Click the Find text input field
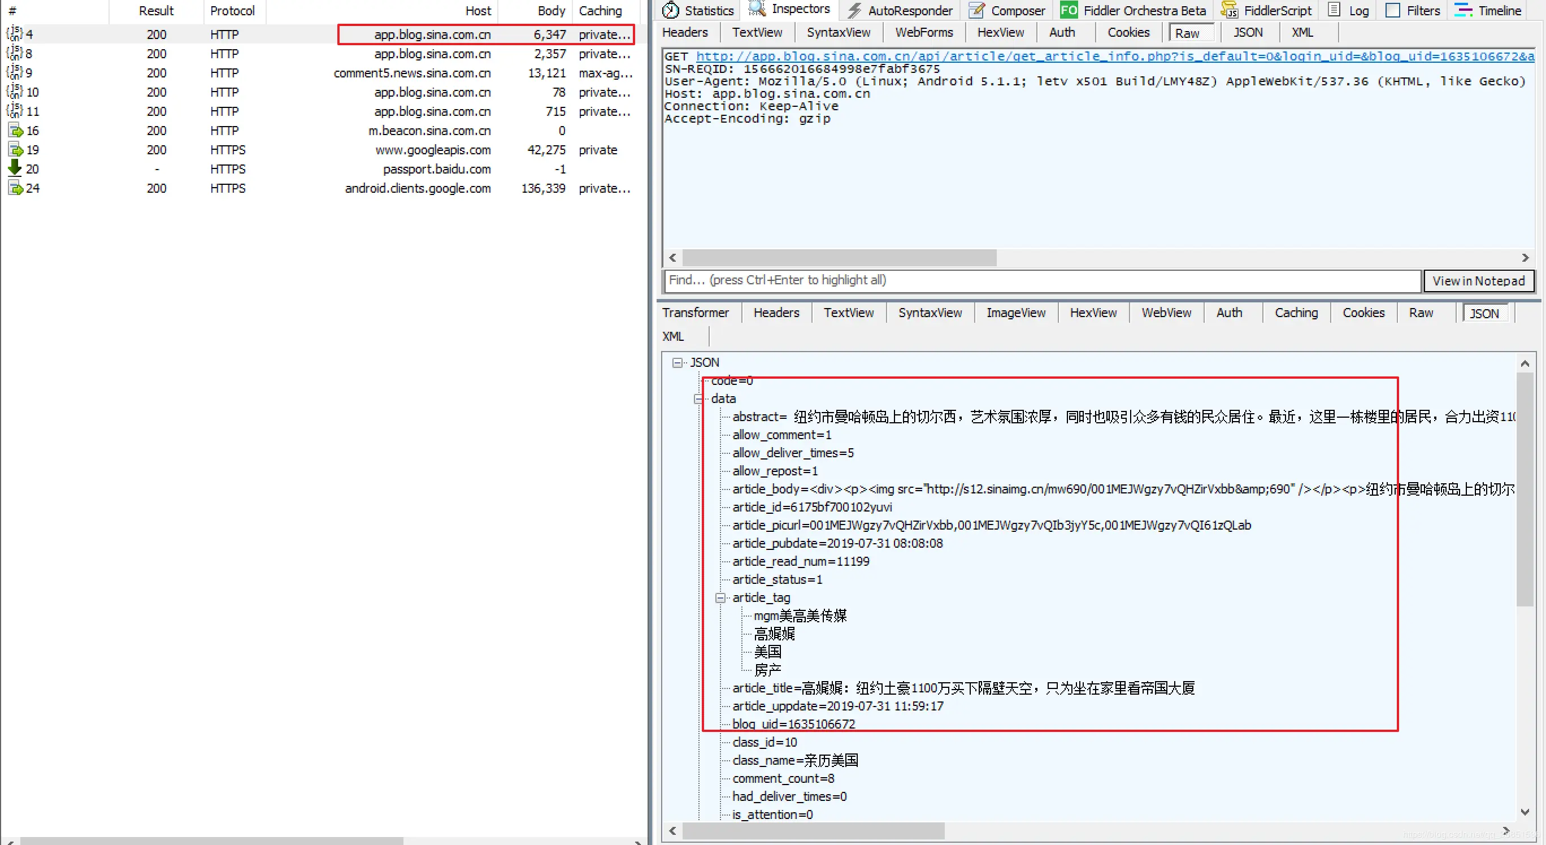Image resolution: width=1546 pixels, height=845 pixels. coord(1042,280)
